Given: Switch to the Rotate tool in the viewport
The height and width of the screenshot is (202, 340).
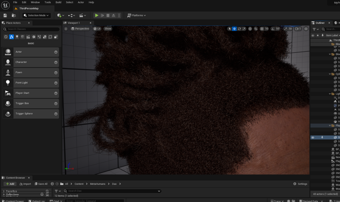Looking at the screenshot, I should click(239, 29).
